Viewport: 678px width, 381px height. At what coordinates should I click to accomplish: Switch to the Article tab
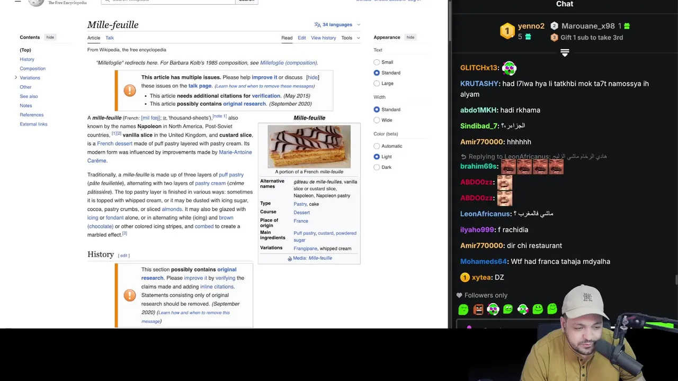[x=94, y=38]
